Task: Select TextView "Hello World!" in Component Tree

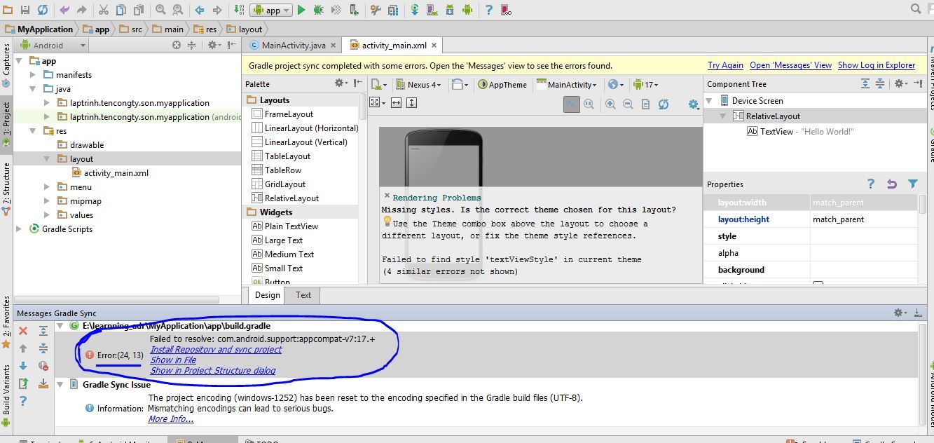Action: (x=806, y=131)
